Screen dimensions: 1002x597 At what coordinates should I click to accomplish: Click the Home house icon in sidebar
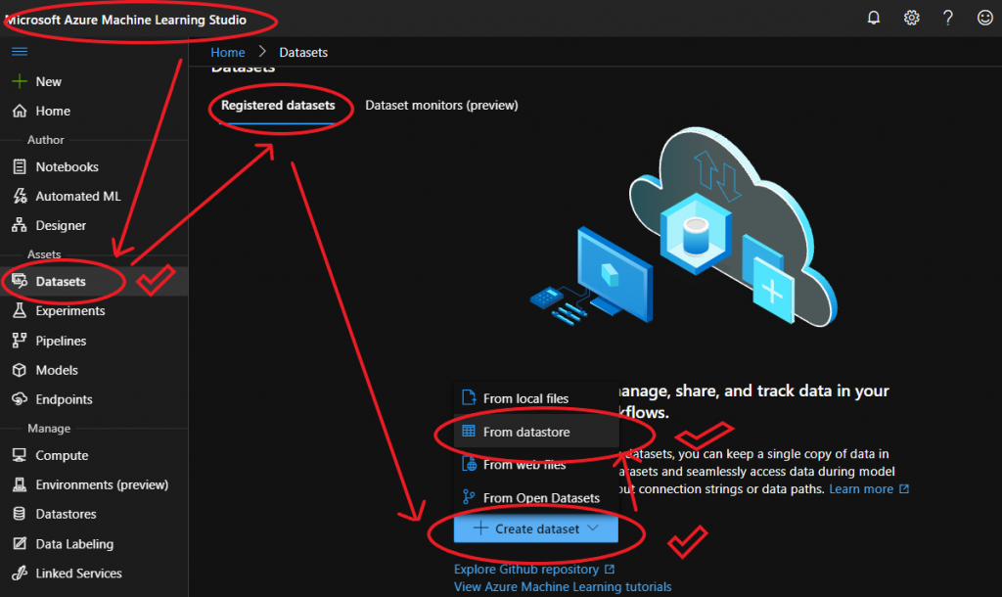(x=20, y=111)
